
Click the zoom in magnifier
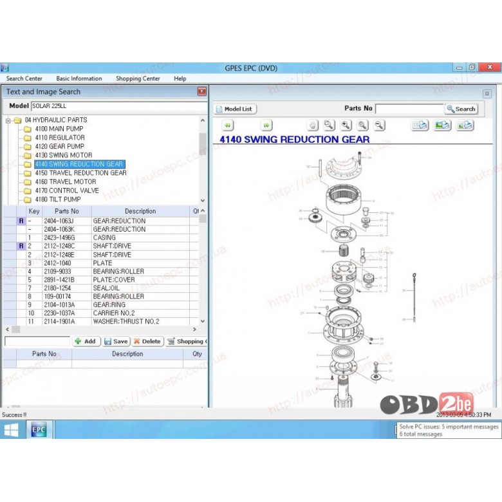pyautogui.click(x=346, y=126)
